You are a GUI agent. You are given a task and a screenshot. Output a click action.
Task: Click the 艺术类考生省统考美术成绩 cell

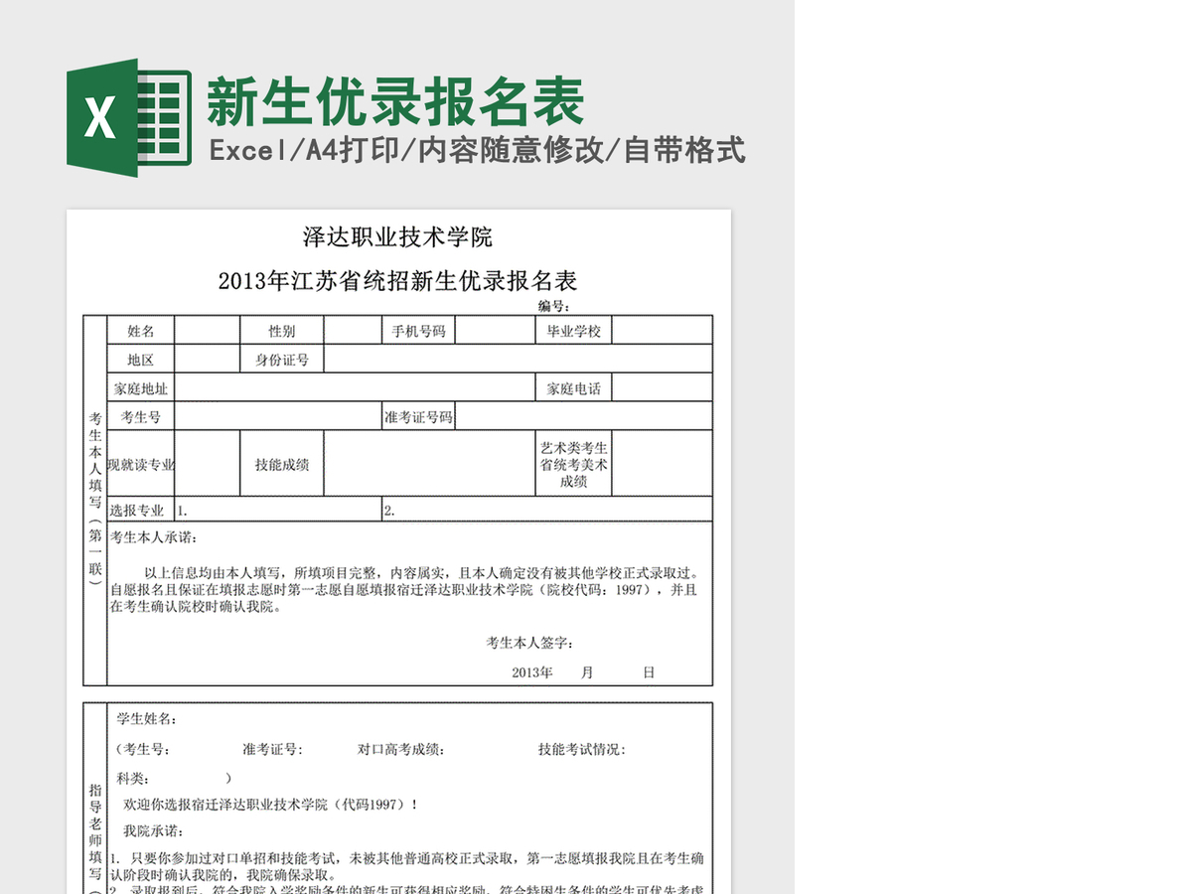(574, 464)
